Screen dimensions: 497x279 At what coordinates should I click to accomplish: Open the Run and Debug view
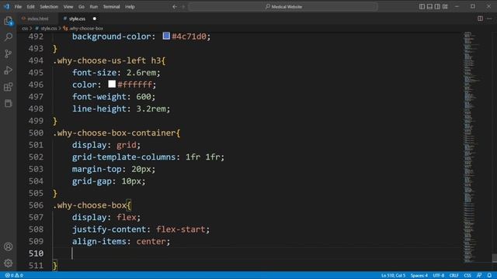(9, 71)
